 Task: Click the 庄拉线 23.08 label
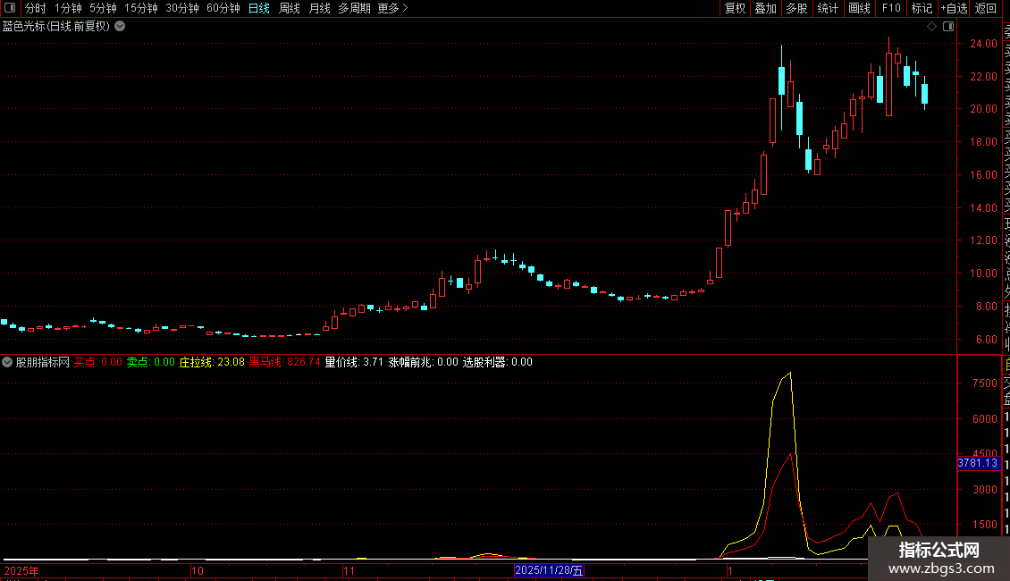point(212,362)
